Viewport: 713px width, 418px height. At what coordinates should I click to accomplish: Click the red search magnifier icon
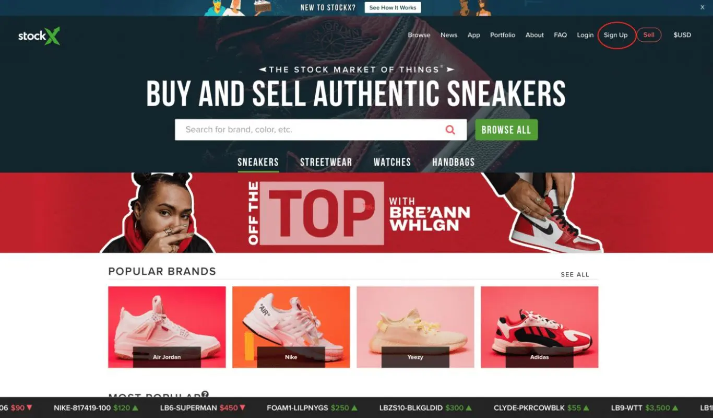point(450,130)
